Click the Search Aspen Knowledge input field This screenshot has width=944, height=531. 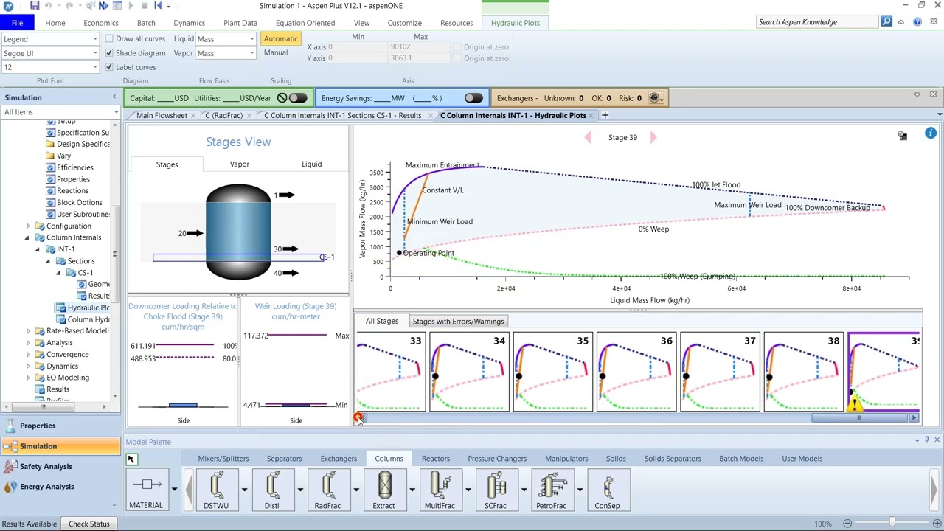point(818,22)
